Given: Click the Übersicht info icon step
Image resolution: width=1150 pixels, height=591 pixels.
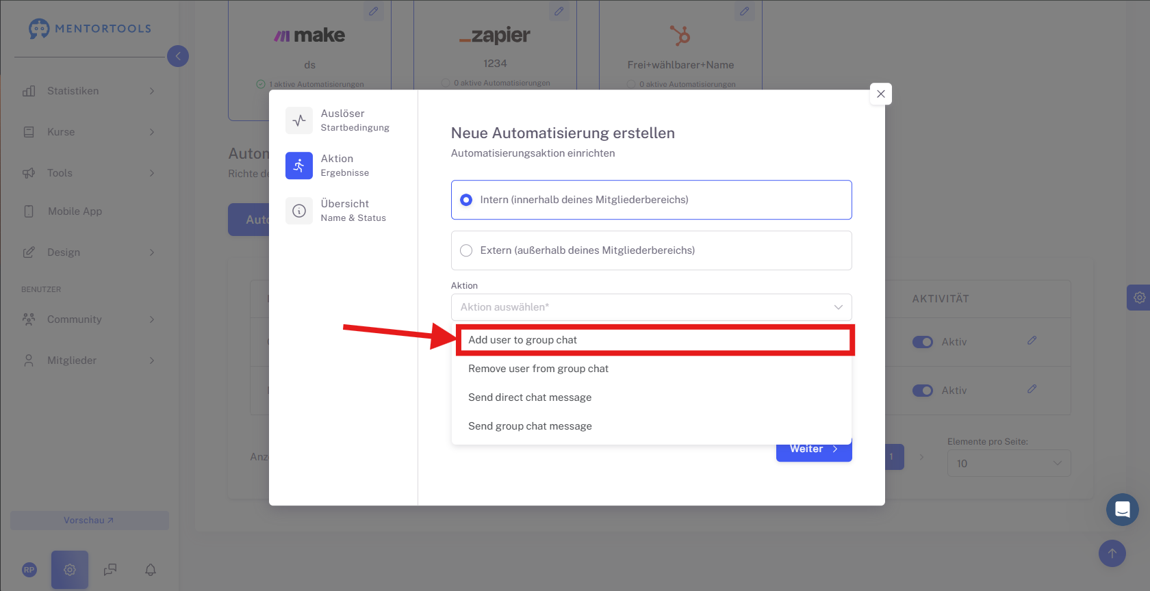Looking at the screenshot, I should pos(299,211).
